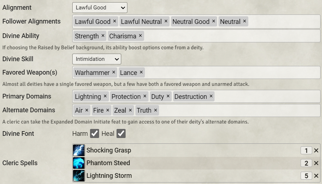Viewport: 322px width, 184px height.
Task: Open the Alignment dropdown
Action: [100, 7]
